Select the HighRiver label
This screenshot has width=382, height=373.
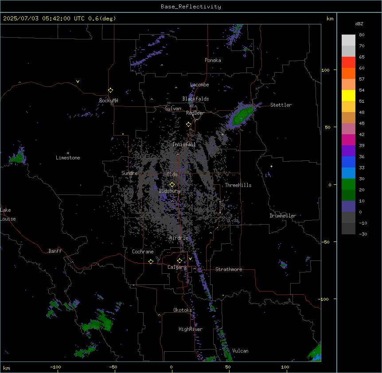pyautogui.click(x=191, y=329)
